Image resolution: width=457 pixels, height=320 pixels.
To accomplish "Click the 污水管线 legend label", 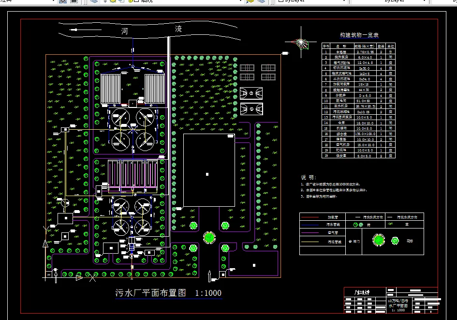I will click(x=333, y=225).
